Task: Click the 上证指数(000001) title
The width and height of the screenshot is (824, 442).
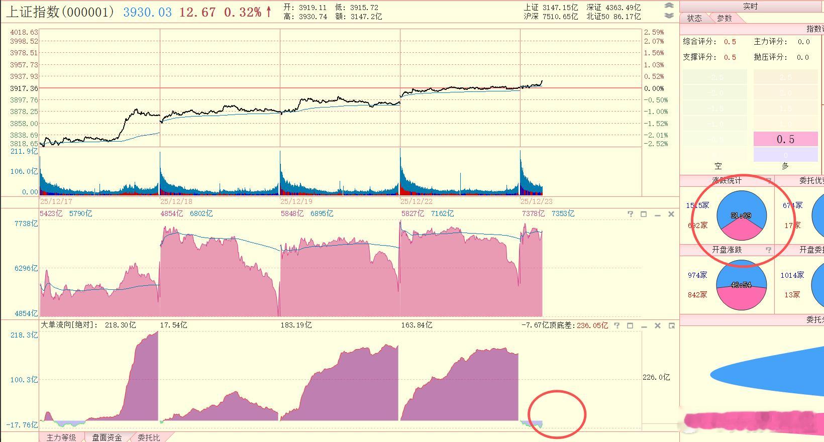Action: 61,12
